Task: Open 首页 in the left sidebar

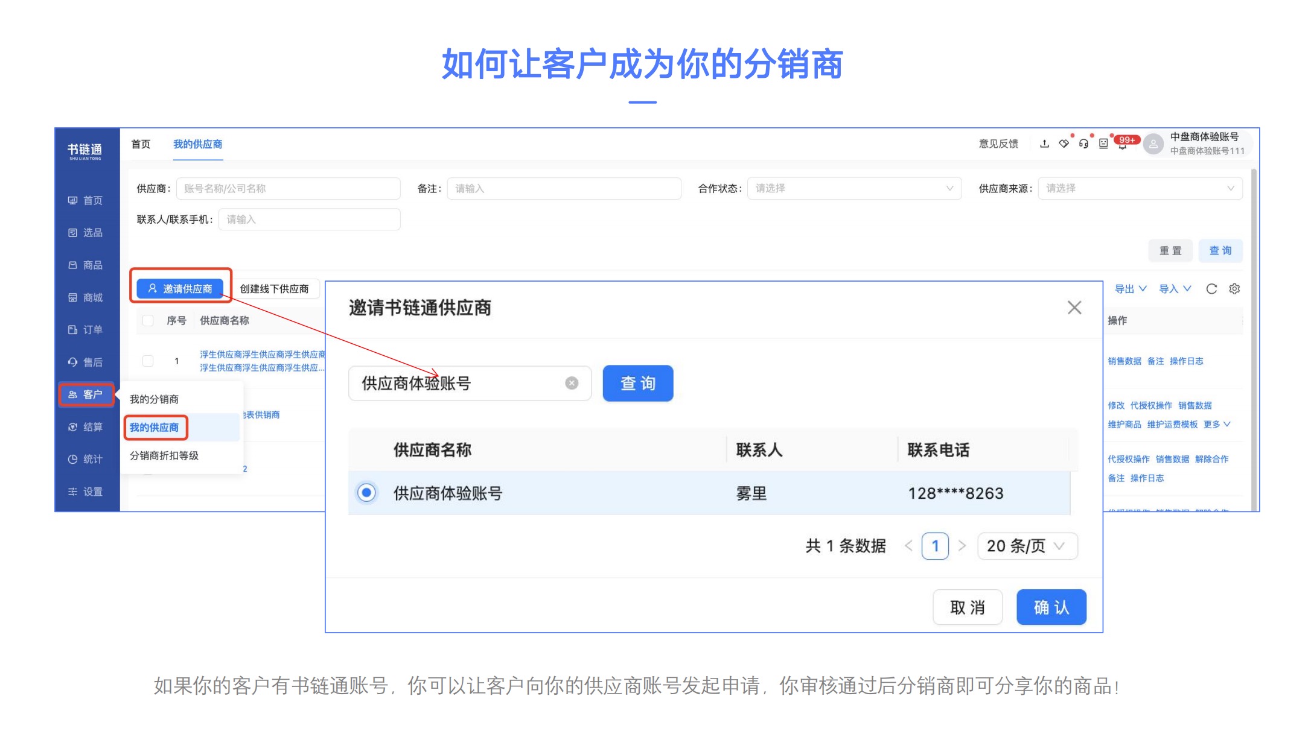Action: 85,200
